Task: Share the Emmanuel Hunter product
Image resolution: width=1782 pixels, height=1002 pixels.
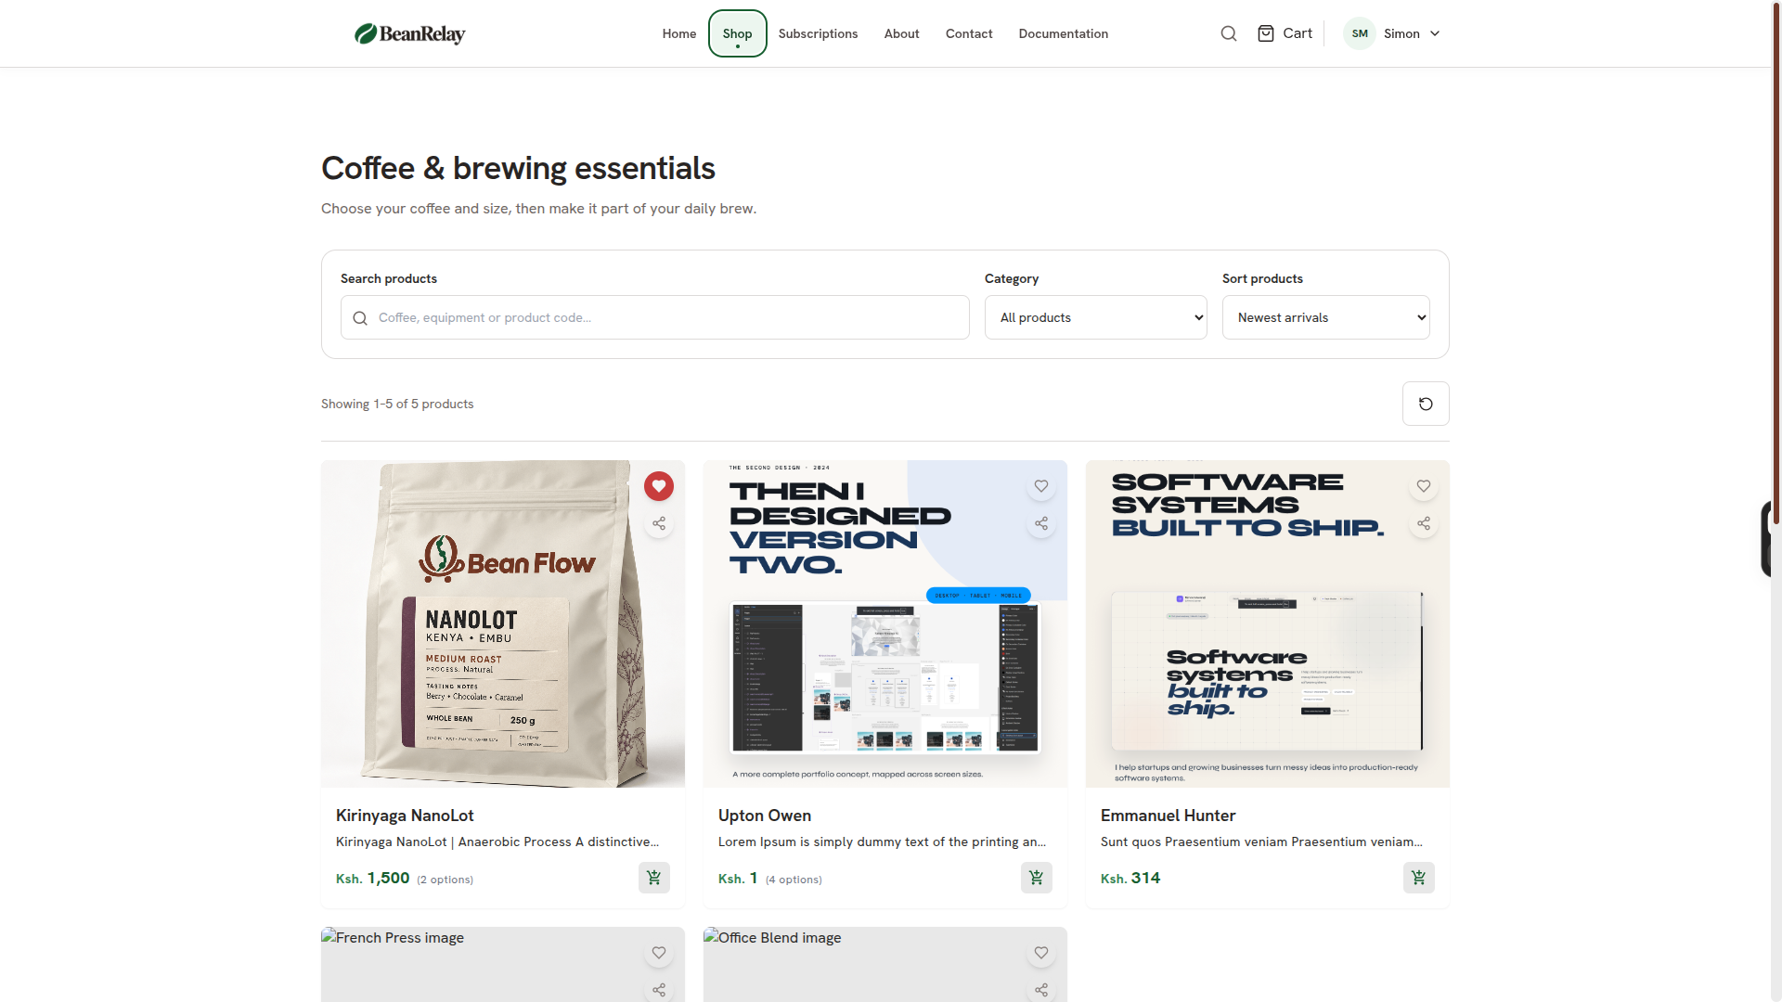Action: 1424,523
